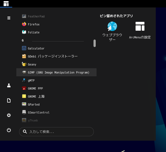
Task: Launch FeatherPad from the list
Action: coord(56,16)
